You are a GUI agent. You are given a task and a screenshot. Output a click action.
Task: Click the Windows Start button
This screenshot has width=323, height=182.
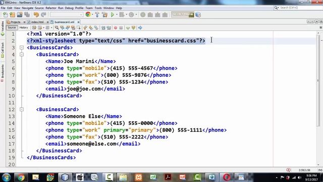[6, 177]
